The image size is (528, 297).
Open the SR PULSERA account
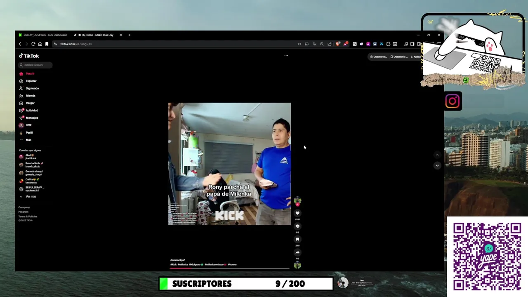pos(32,189)
